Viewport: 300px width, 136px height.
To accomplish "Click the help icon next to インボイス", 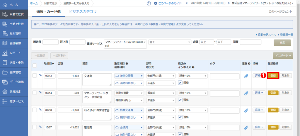I will tap(193, 67).
